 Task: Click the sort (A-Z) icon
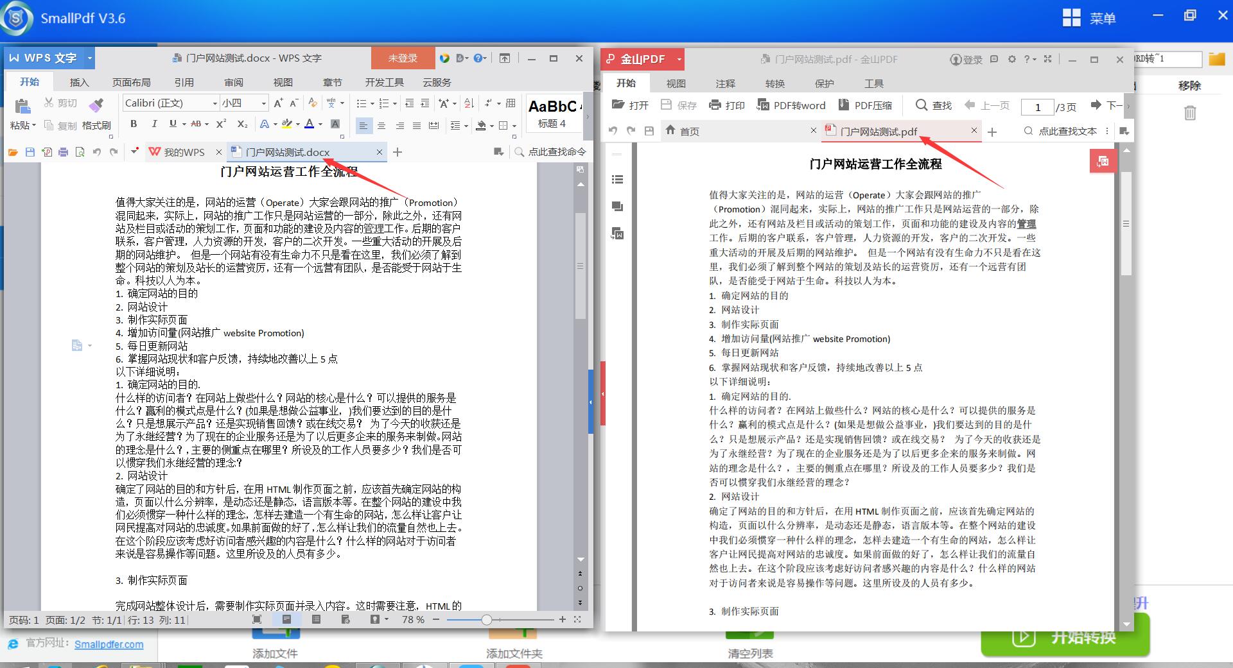469,103
